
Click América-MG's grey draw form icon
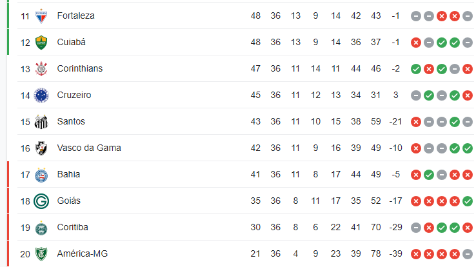click(x=468, y=254)
